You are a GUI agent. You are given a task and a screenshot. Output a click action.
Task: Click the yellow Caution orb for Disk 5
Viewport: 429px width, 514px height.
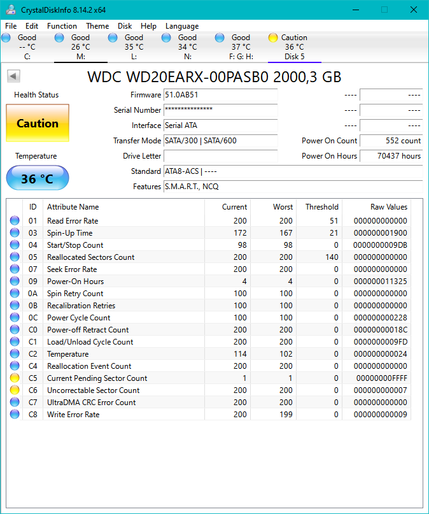273,38
